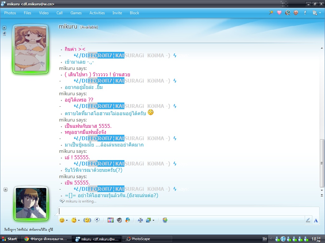Open the Games menu

(76, 13)
